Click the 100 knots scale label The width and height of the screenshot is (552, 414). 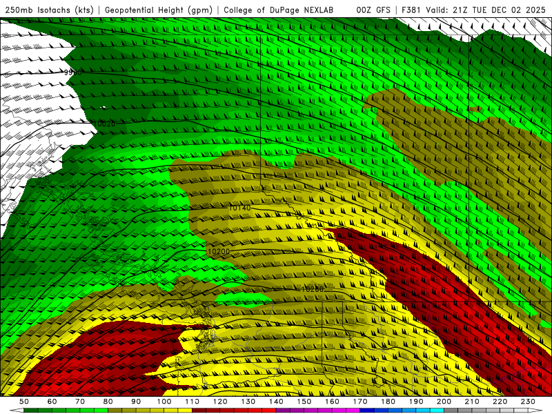tap(164, 402)
